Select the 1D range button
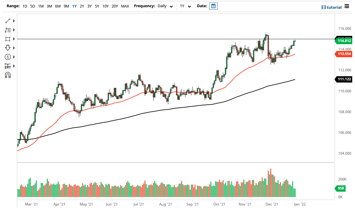Image resolution: width=355 pixels, height=210 pixels. pos(24,6)
